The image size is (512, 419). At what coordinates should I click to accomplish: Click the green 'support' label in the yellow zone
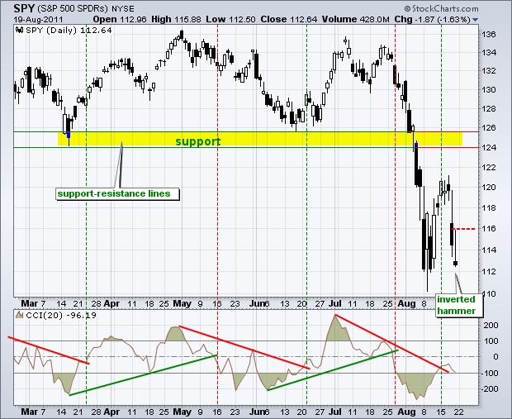pyautogui.click(x=198, y=141)
